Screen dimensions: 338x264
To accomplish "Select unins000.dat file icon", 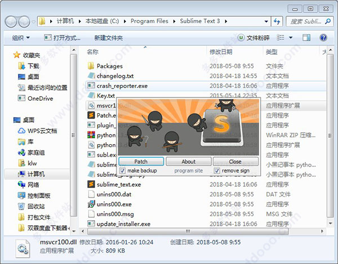I will click(x=91, y=194).
